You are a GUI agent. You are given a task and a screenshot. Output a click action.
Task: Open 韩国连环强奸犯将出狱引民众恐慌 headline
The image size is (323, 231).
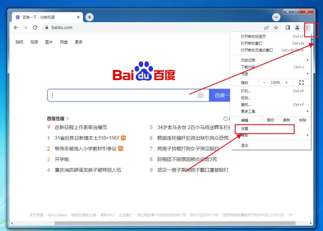point(193,138)
